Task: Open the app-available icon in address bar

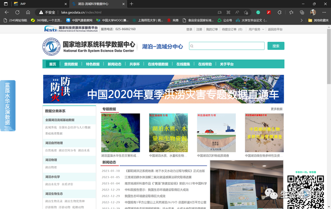Action: click(220, 13)
